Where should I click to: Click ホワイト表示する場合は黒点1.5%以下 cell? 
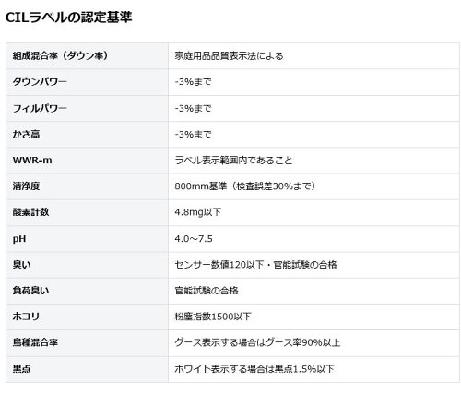(x=254, y=369)
